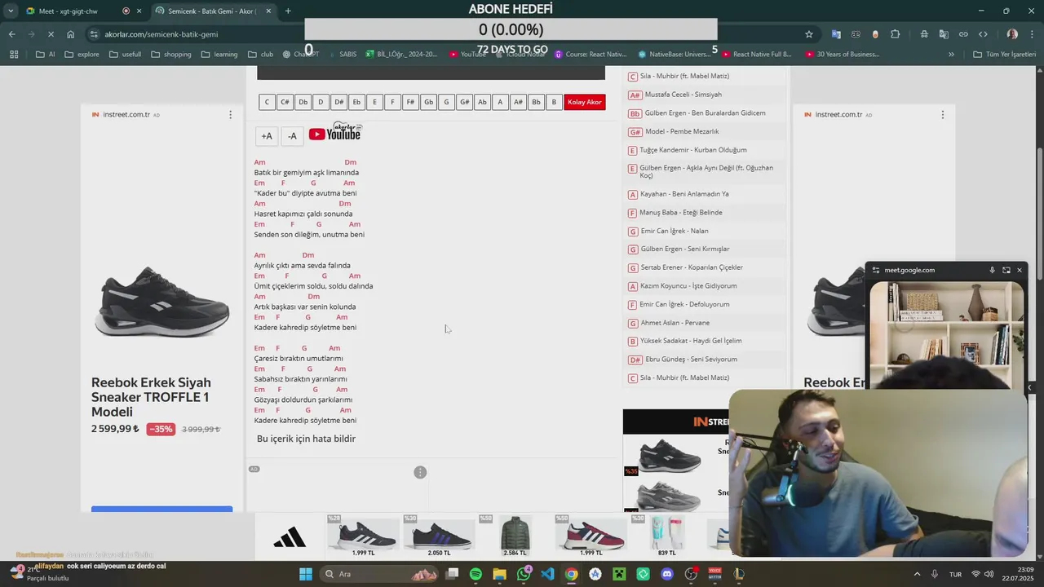Open Discord from taskbar
The image size is (1044, 587).
[667, 574]
